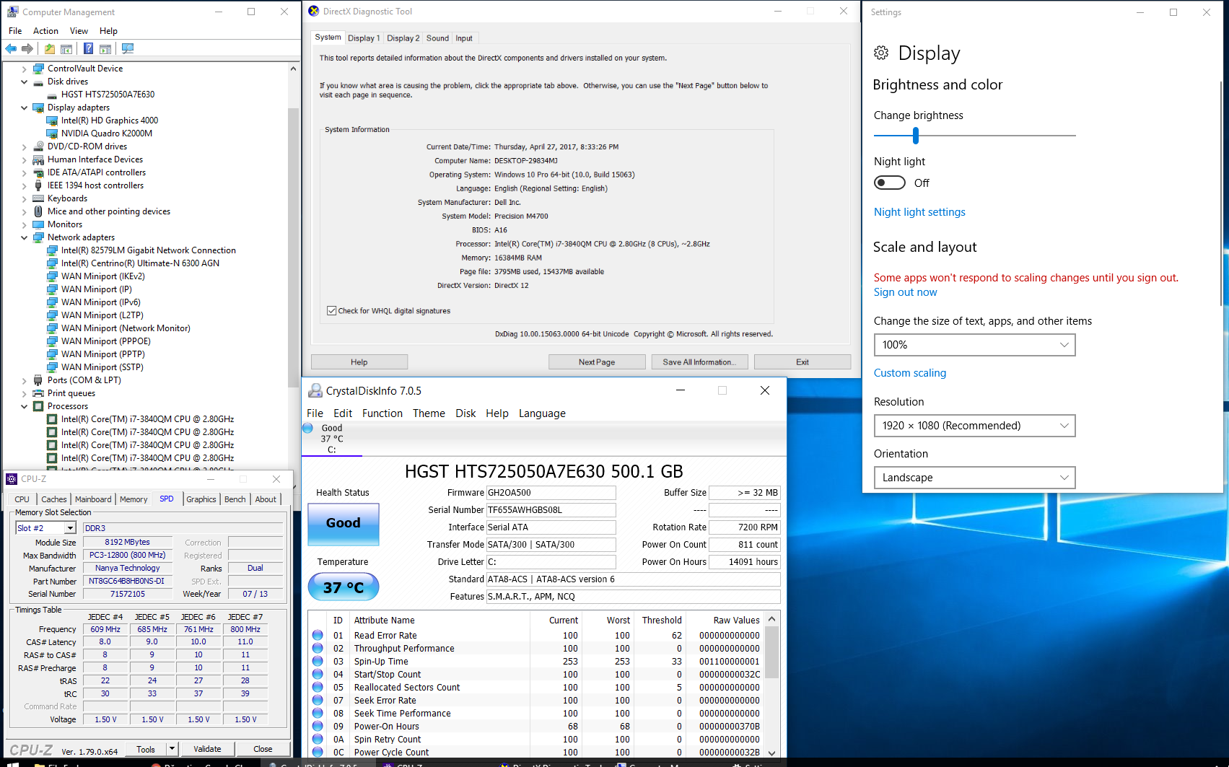1229x767 pixels.
Task: Open Night light settings link
Action: click(919, 212)
